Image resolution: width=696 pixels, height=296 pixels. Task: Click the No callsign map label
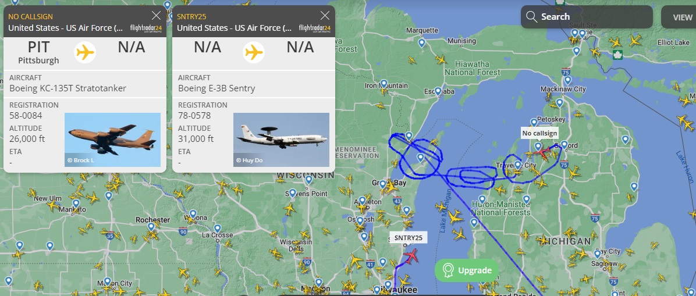(x=539, y=133)
